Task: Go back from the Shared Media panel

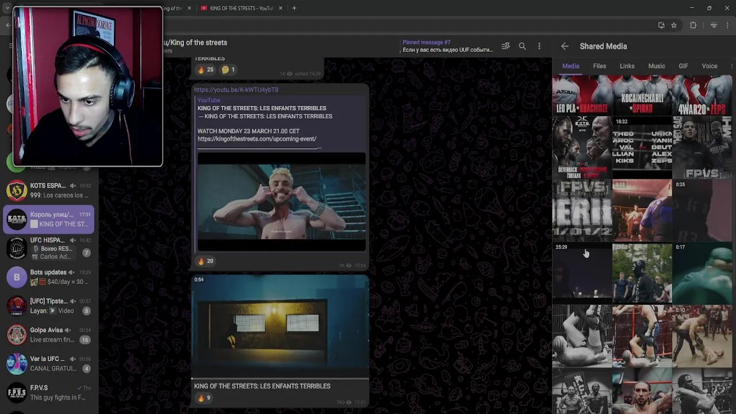Action: 565,46
